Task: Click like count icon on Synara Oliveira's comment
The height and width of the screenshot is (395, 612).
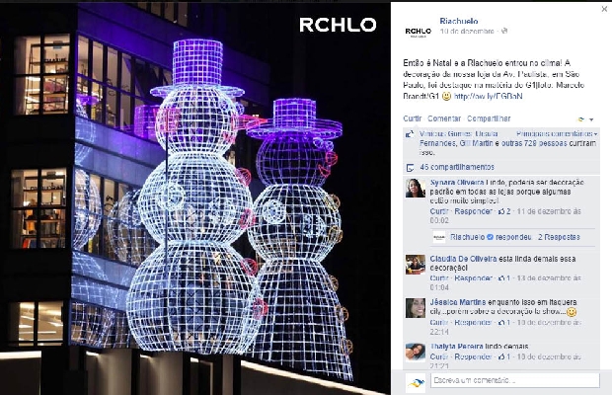Action: tap(501, 211)
